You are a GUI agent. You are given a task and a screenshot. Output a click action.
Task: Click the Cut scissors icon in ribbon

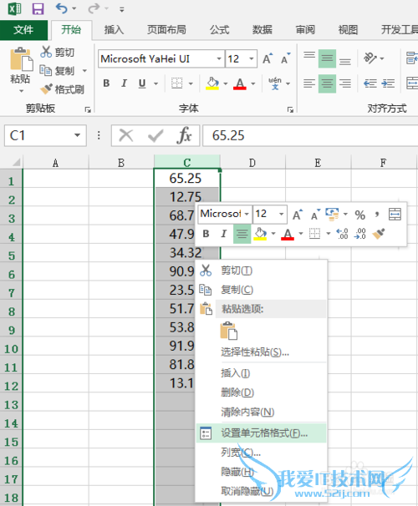pos(45,52)
